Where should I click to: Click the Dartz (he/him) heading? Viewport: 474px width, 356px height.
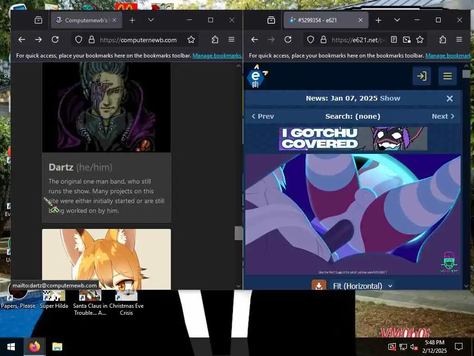point(81,167)
